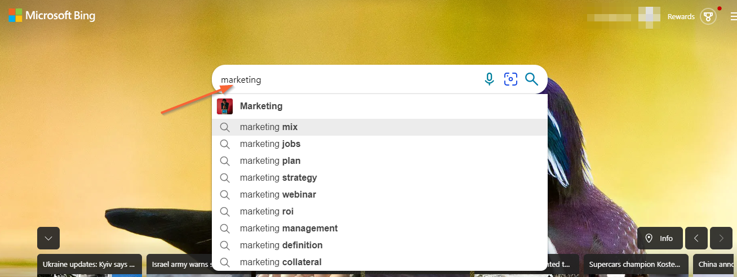Open the Rewards link text
737x277 pixels.
(681, 17)
